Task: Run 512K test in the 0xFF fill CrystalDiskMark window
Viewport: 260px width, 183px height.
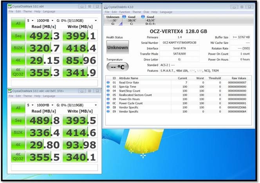Action: point(18,132)
